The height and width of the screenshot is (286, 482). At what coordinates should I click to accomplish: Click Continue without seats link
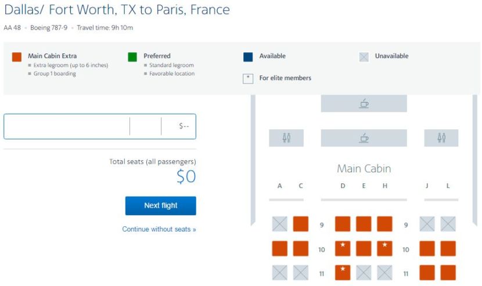pyautogui.click(x=159, y=229)
